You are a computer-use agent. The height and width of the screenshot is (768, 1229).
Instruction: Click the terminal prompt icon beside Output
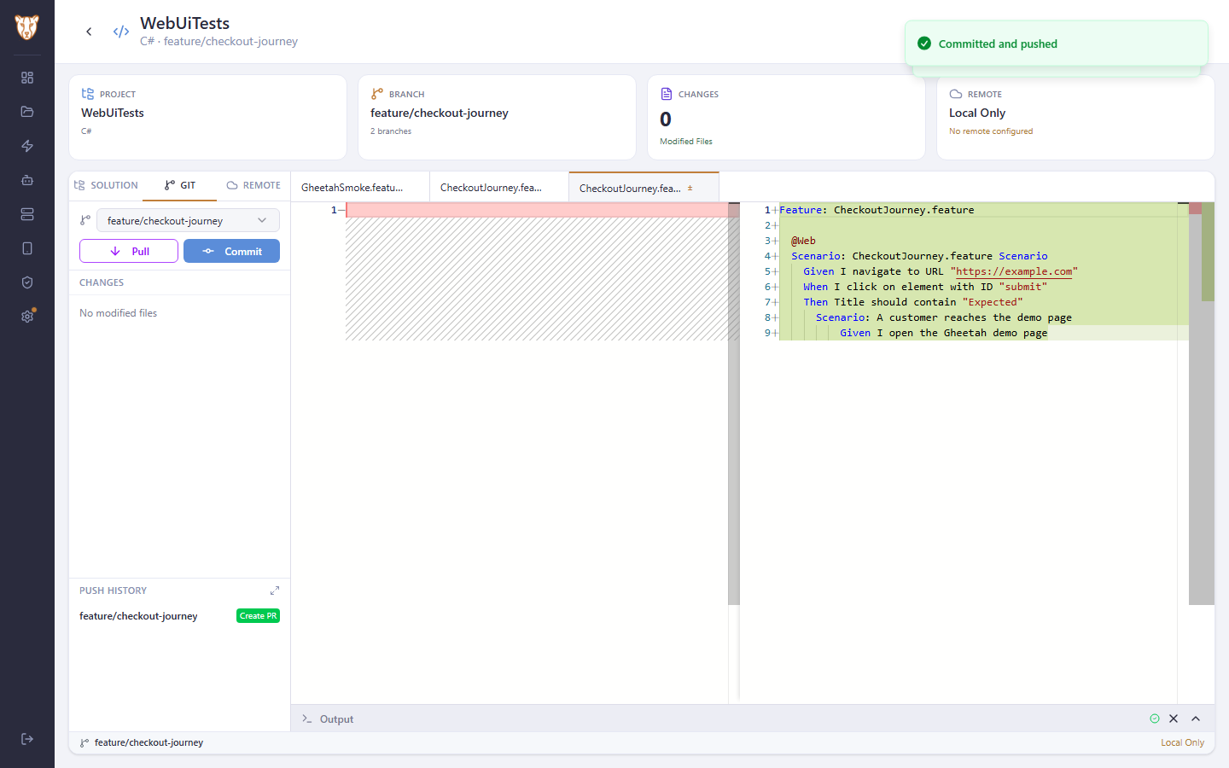point(307,719)
